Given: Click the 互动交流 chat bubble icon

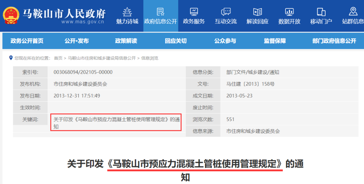Looking at the screenshot, I should [x=226, y=12].
